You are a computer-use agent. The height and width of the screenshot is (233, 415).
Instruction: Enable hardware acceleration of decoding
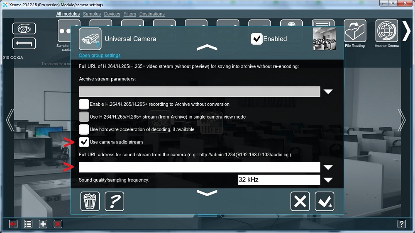point(84,129)
